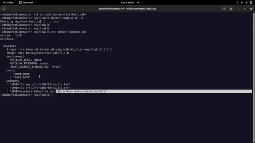Click the "volumes:" line
This screenshot has height=143, width=255.
13,81
